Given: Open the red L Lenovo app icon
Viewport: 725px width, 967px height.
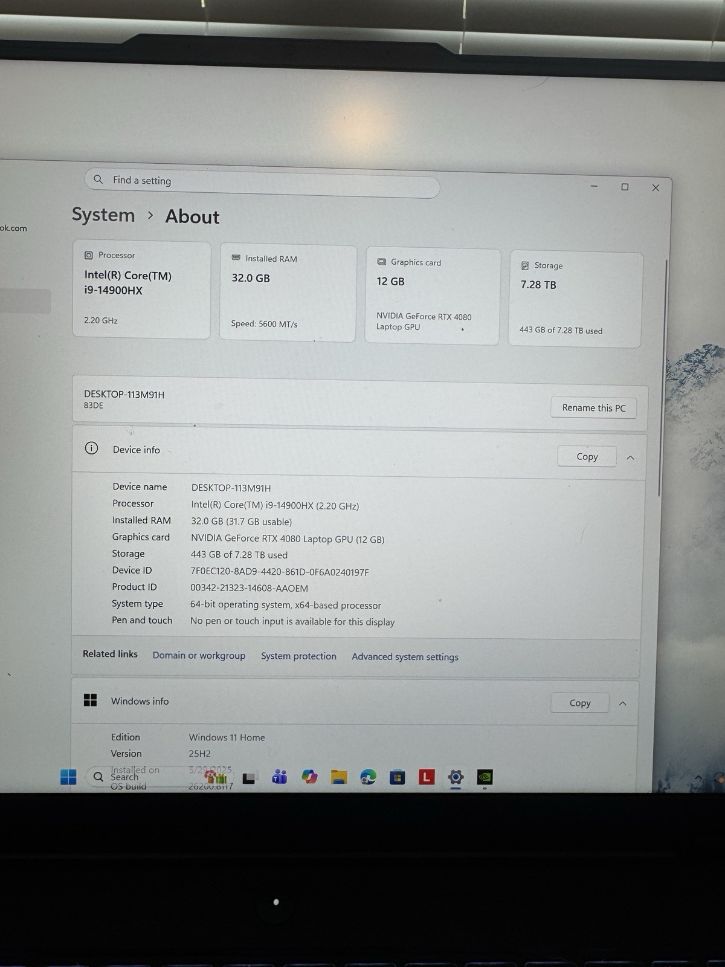Looking at the screenshot, I should (427, 777).
